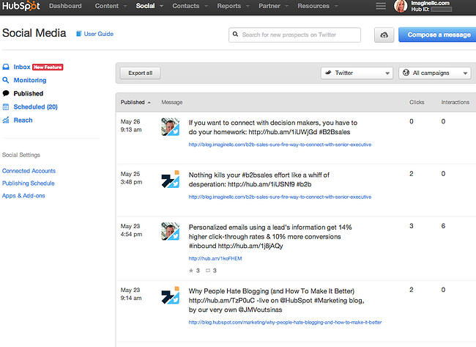Open the Scheduled (20) link

[35, 107]
